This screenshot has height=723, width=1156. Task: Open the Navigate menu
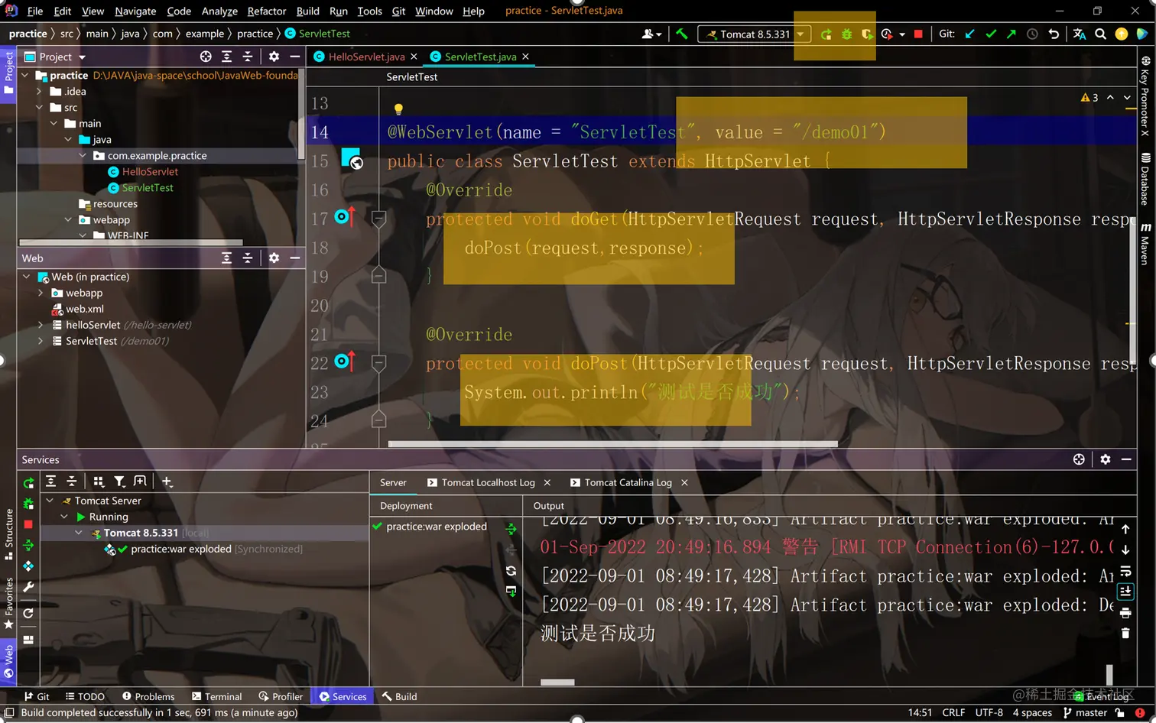135,11
